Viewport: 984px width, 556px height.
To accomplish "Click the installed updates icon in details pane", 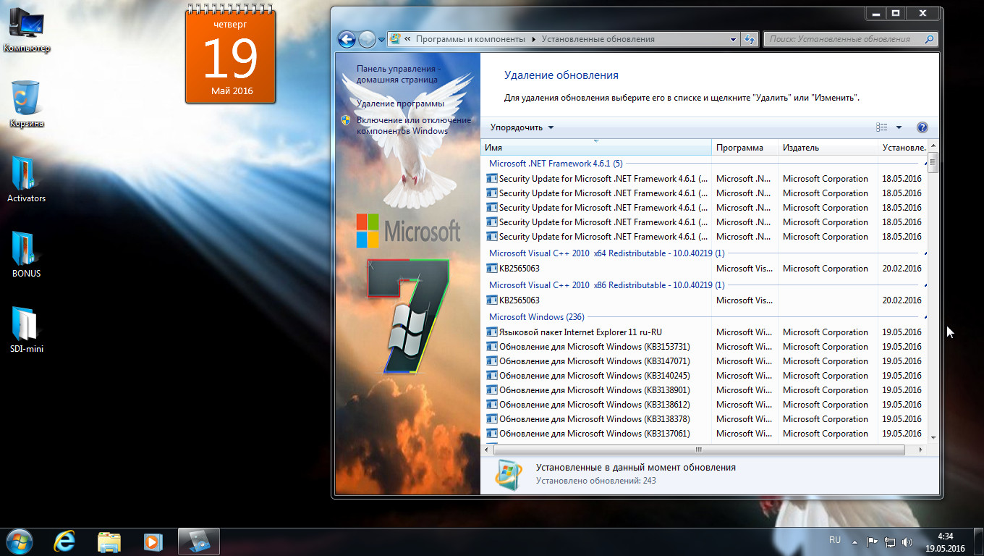I will click(508, 473).
